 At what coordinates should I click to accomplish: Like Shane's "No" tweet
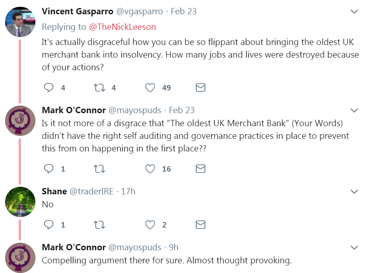pos(150,225)
